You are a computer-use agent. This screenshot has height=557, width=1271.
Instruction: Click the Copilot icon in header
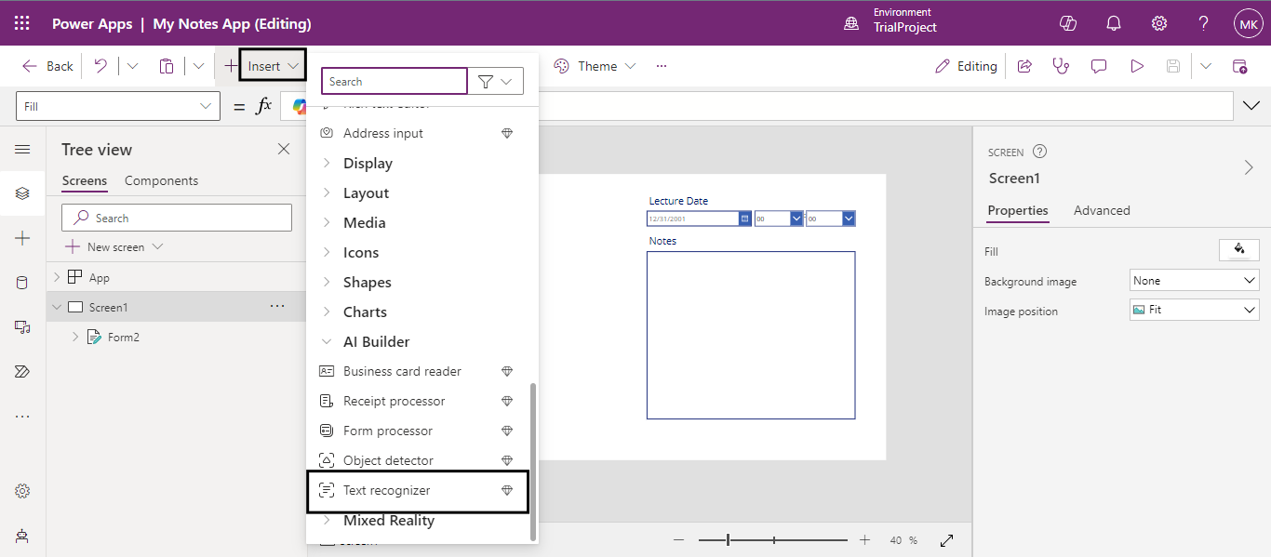pyautogui.click(x=1068, y=23)
